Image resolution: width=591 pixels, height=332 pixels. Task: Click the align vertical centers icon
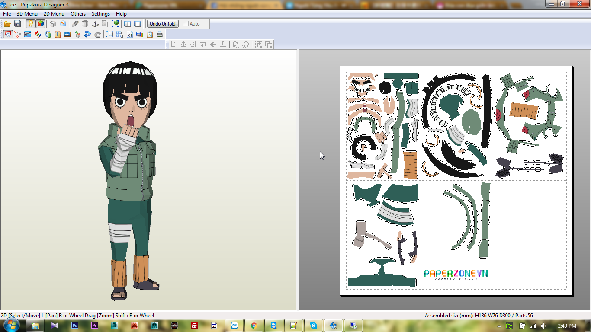pyautogui.click(x=213, y=44)
